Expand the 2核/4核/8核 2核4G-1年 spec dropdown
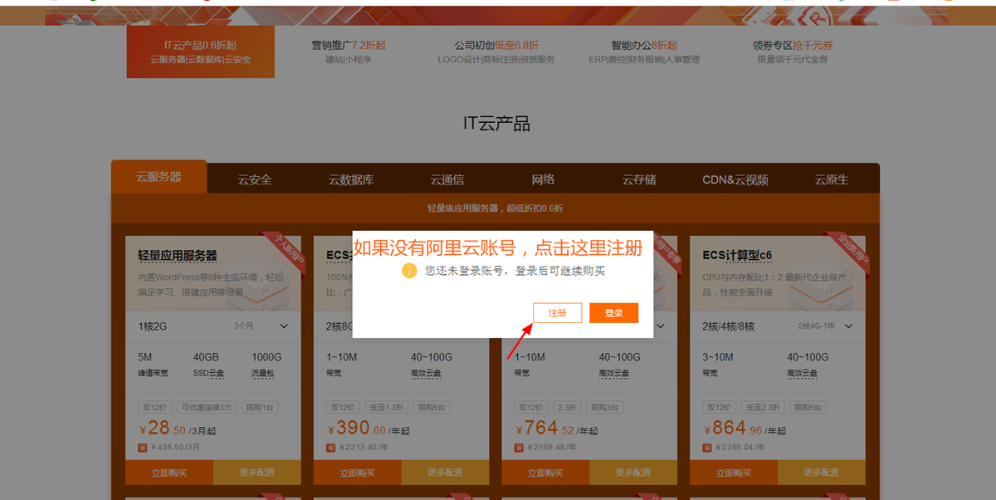The height and width of the screenshot is (500, 996). pos(778,326)
